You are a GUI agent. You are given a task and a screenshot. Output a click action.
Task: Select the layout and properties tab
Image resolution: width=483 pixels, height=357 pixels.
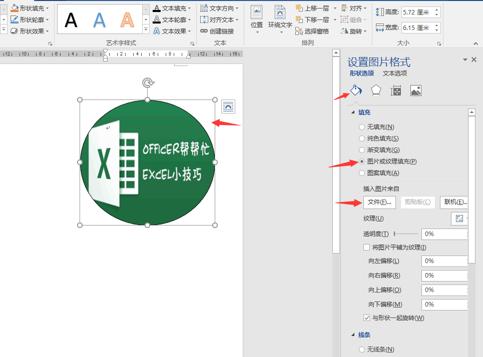tap(396, 90)
